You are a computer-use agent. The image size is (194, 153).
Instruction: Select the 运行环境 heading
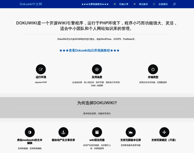[41, 77]
